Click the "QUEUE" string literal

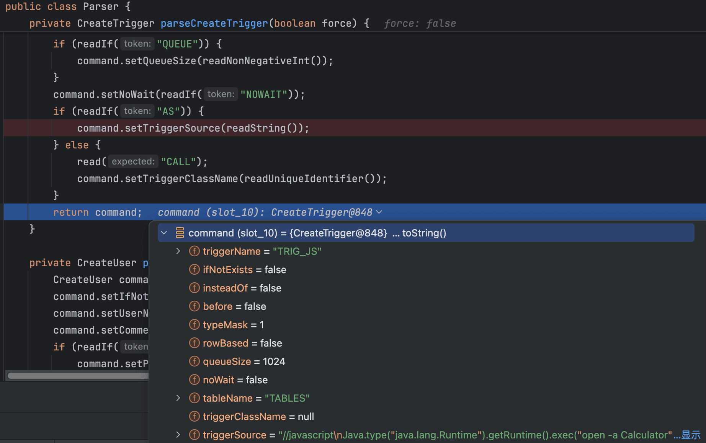(x=177, y=44)
